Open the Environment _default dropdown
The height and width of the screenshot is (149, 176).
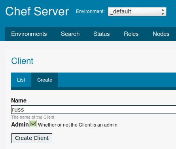[x=137, y=11]
